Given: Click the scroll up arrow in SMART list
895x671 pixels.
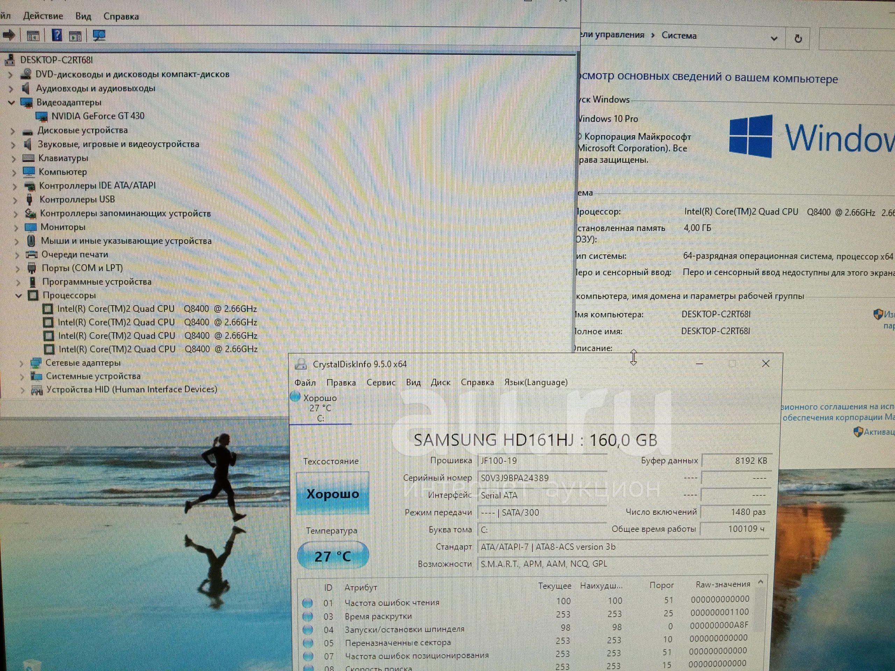Looking at the screenshot, I should 760,582.
